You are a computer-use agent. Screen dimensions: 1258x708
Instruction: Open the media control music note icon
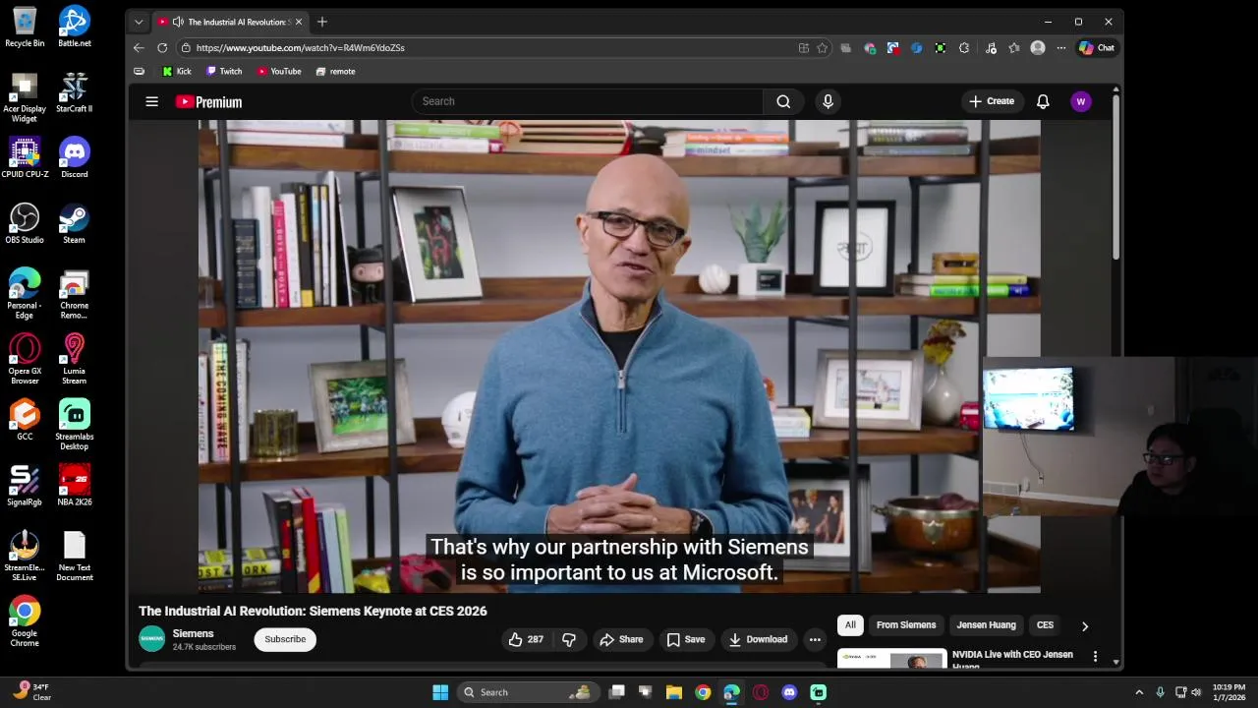pos(991,47)
